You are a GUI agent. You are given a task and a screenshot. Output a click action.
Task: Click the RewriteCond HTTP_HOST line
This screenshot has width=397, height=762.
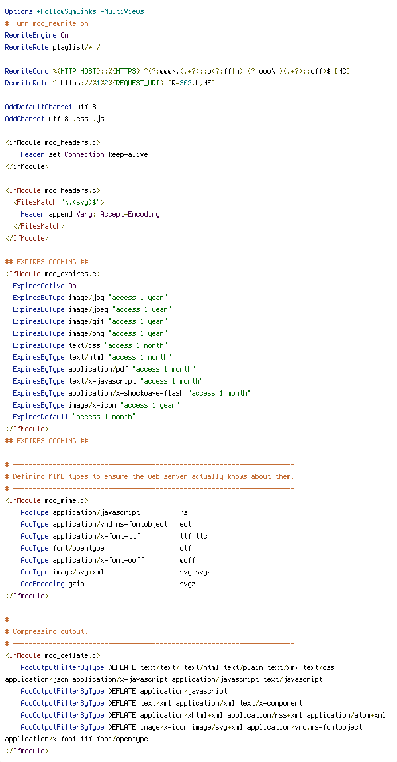(177, 71)
